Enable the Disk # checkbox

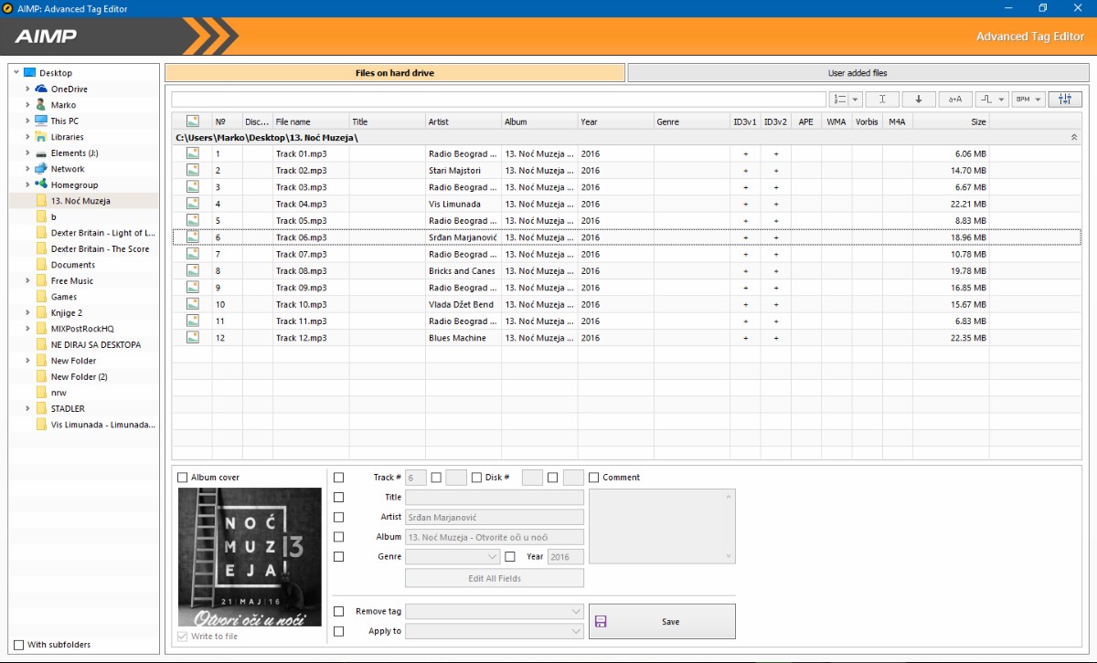476,477
